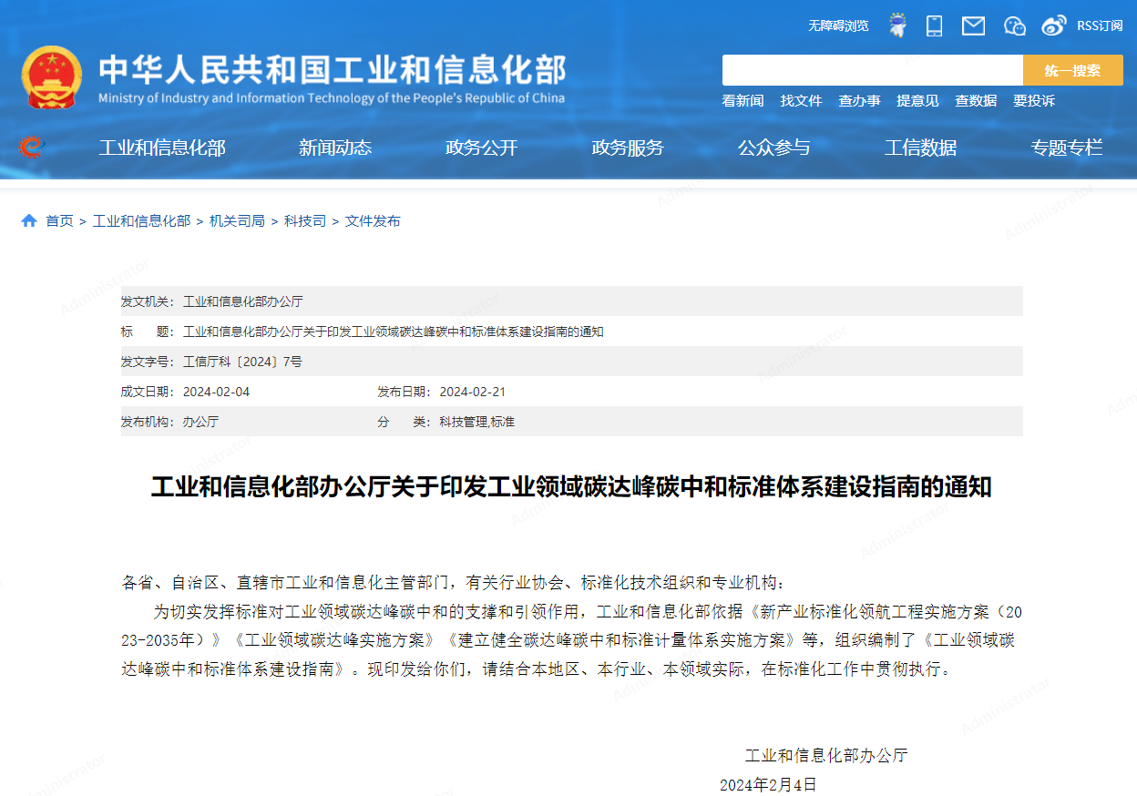Viewport: 1137px width, 796px height.
Task: Click the home icon in the breadcrumb
Action: [x=28, y=220]
